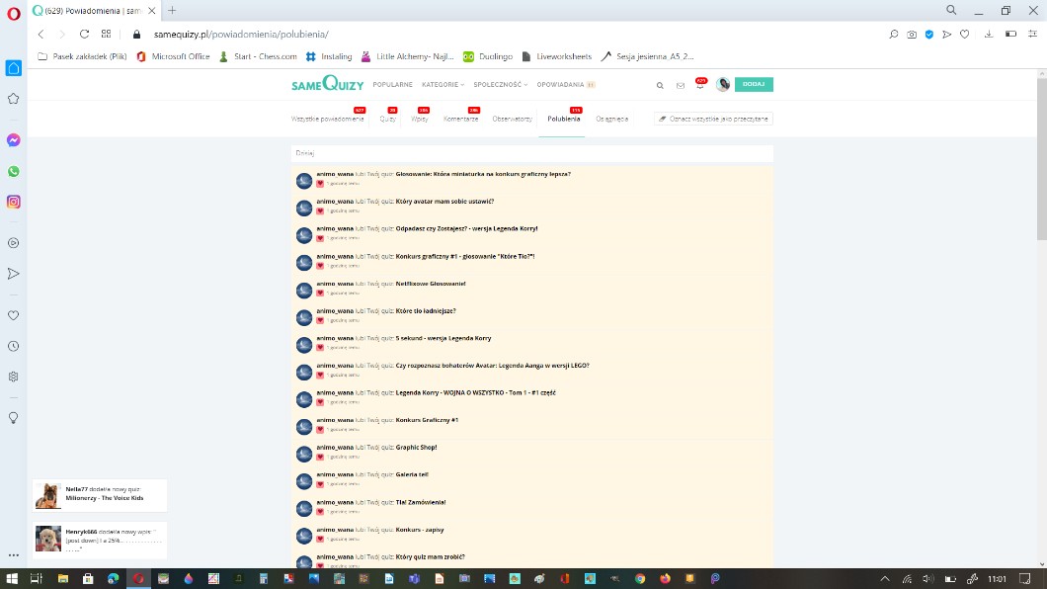Switch to the Wszystkie powiadomienia tab
The width and height of the screenshot is (1047, 589).
point(327,119)
